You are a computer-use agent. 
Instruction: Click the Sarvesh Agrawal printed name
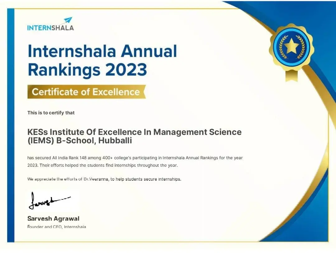[54, 218]
